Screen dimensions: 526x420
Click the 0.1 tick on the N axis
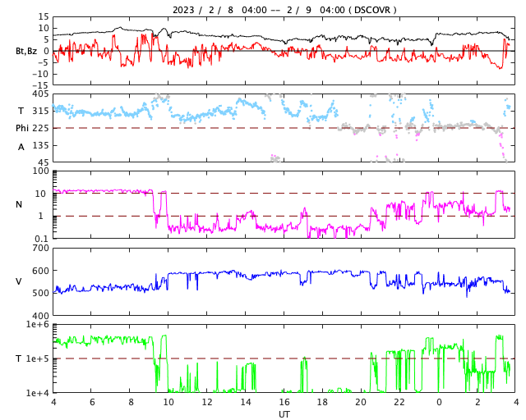[x=41, y=239]
